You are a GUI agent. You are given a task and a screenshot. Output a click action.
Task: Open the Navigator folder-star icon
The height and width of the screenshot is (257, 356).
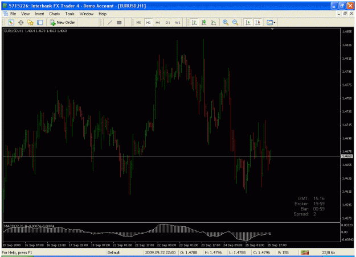(30, 22)
